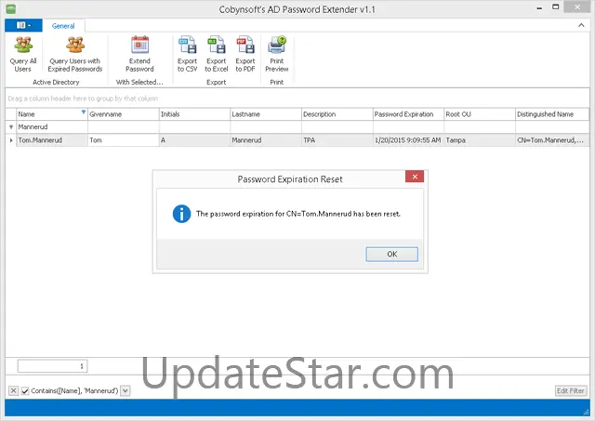Maximize the AD Password Extender window
This screenshot has width=595, height=421.
tap(556, 7)
